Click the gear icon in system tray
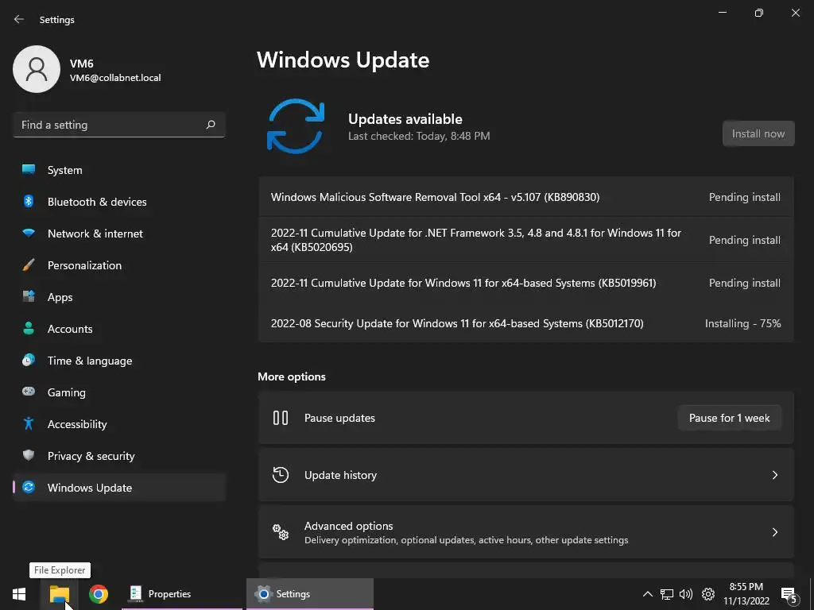This screenshot has width=814, height=610. 708,594
